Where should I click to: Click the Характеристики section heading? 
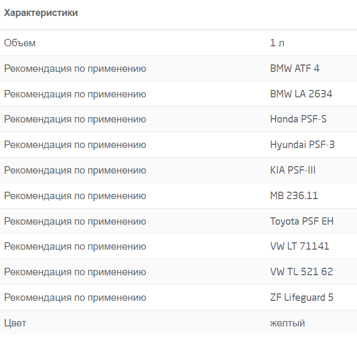click(41, 13)
